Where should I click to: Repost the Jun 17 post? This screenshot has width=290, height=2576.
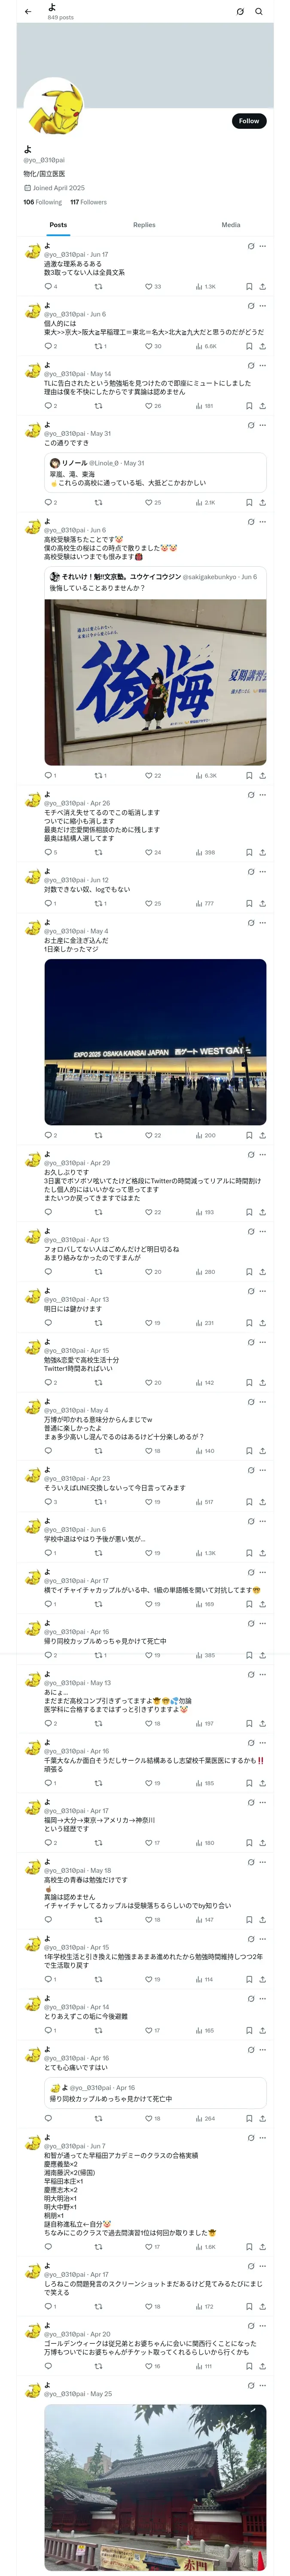[98, 286]
